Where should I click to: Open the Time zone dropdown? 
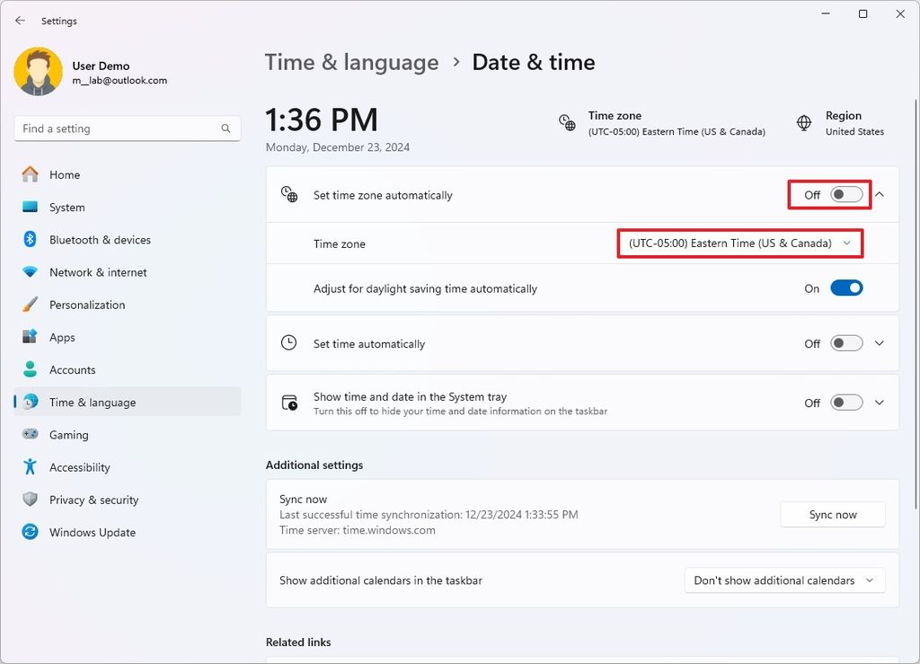pyautogui.click(x=739, y=243)
